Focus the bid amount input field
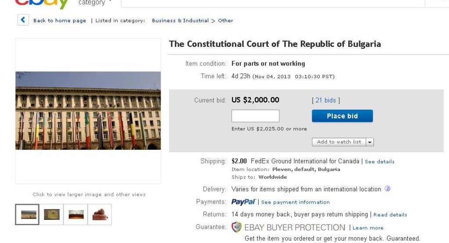The height and width of the screenshot is (243, 449). pyautogui.click(x=255, y=116)
